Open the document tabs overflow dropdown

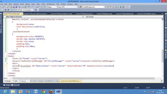[162, 14]
